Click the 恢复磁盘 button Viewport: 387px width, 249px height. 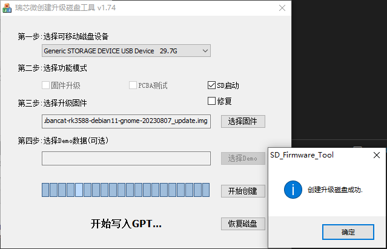(243, 224)
